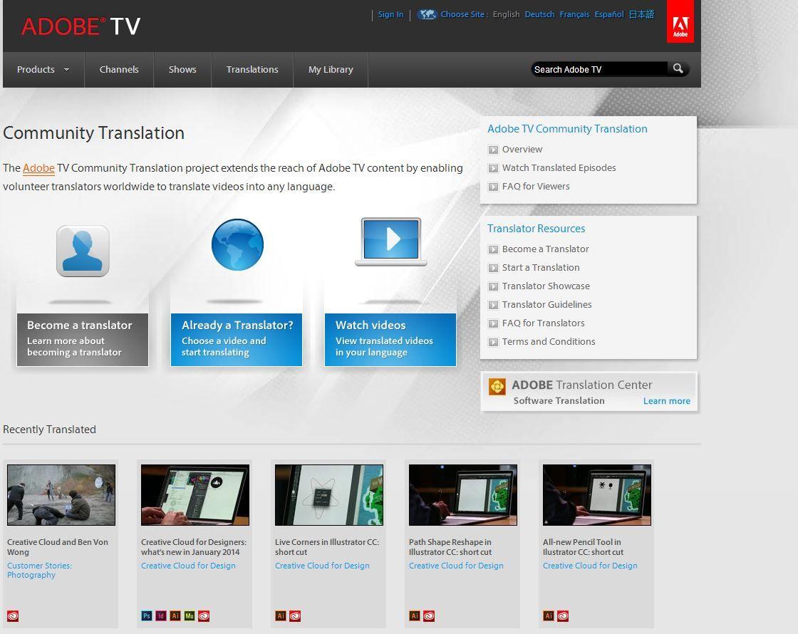Screen dimensions: 798x634
Task: Click the Adobe Translation Center badge icon
Action: pyautogui.click(x=497, y=387)
